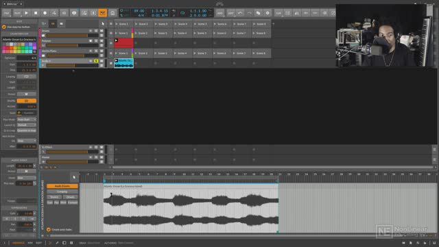
Task: Toggle the clip Muted M button
Action: point(26,94)
